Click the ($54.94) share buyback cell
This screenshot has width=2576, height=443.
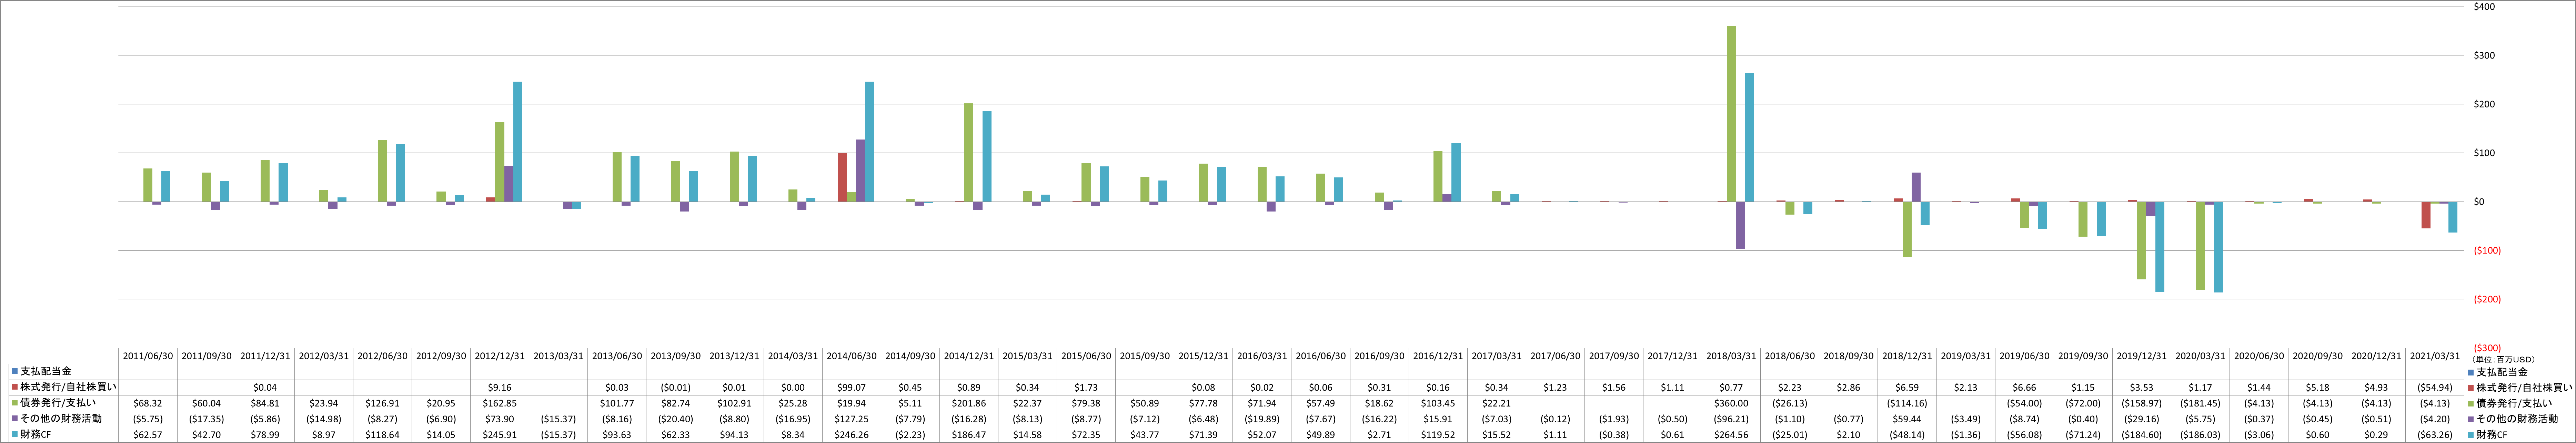[2435, 387]
